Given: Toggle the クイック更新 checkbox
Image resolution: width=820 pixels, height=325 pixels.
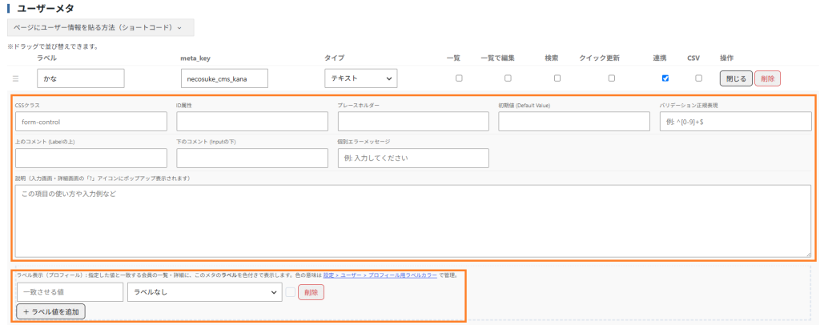Looking at the screenshot, I should [611, 78].
